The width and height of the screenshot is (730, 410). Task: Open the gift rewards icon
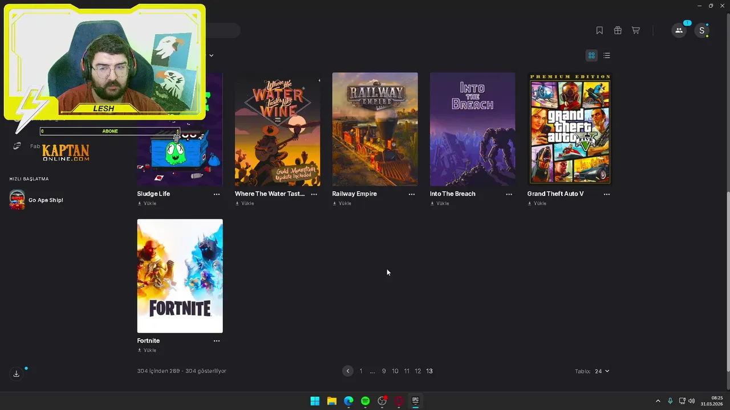pyautogui.click(x=618, y=30)
